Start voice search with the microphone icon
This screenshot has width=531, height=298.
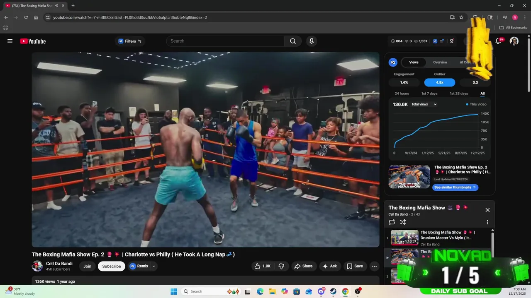(312, 41)
